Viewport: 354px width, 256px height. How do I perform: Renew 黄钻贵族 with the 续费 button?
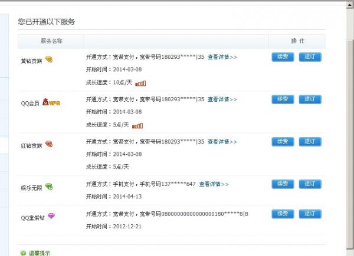[283, 57]
